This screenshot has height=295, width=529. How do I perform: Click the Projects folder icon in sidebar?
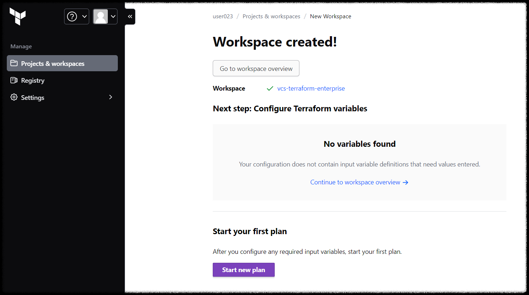14,63
